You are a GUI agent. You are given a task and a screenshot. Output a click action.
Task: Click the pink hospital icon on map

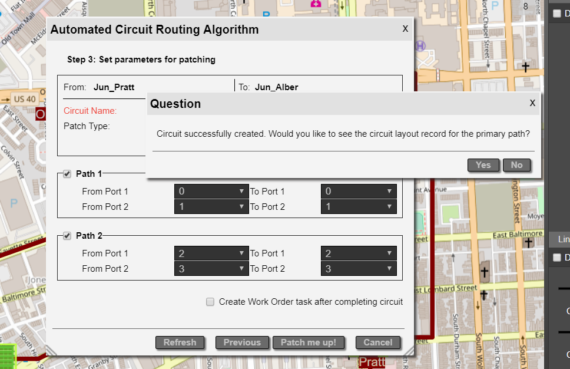click(x=316, y=4)
